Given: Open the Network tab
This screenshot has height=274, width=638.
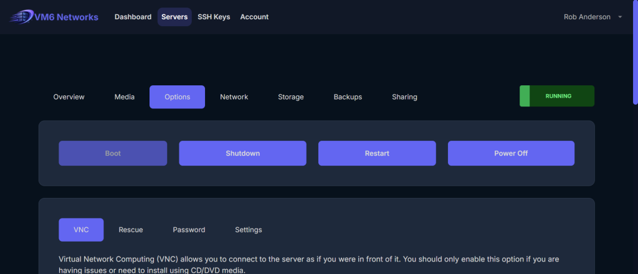Looking at the screenshot, I should point(234,97).
